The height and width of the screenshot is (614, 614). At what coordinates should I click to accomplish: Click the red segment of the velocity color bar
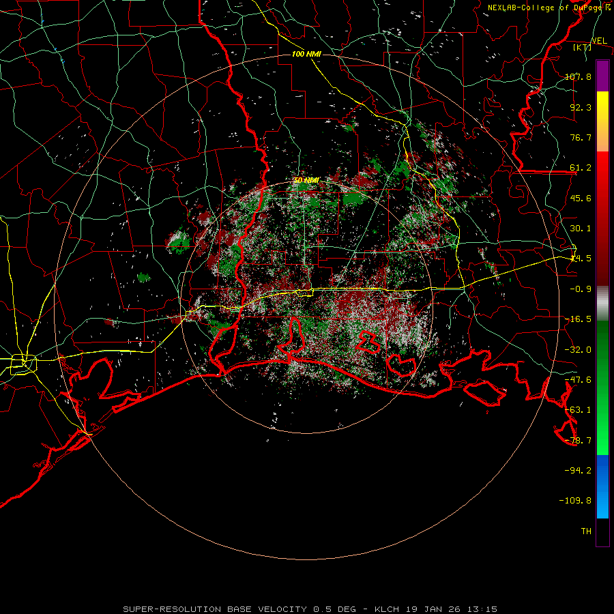tap(602, 218)
